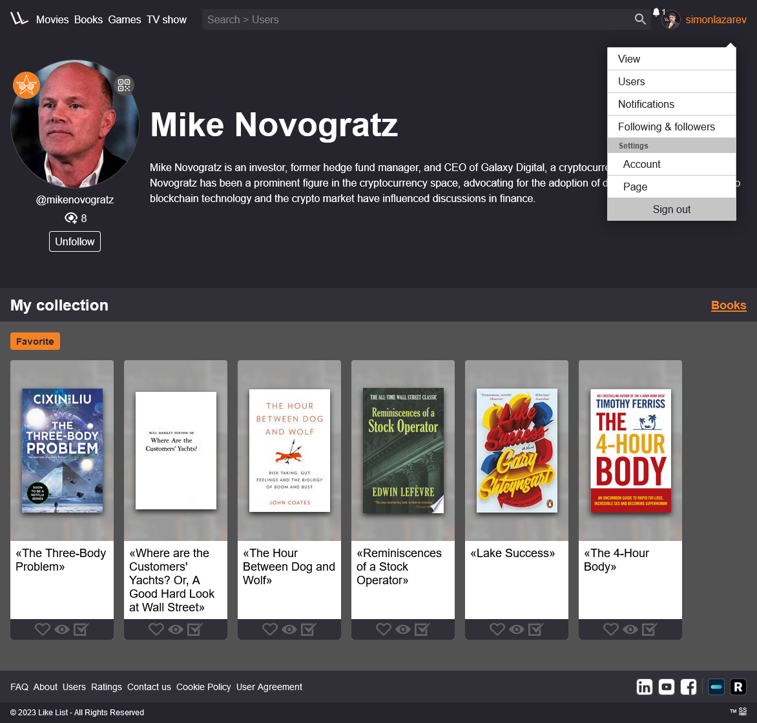Screen dimensions: 757x723
Task: Toggle eye icon on The Hour Between Dog and Wolf
Action: coord(289,629)
